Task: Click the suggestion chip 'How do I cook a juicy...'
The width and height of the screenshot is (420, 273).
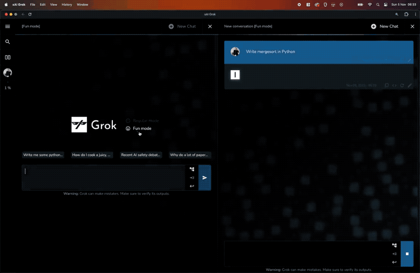Action: pos(92,155)
